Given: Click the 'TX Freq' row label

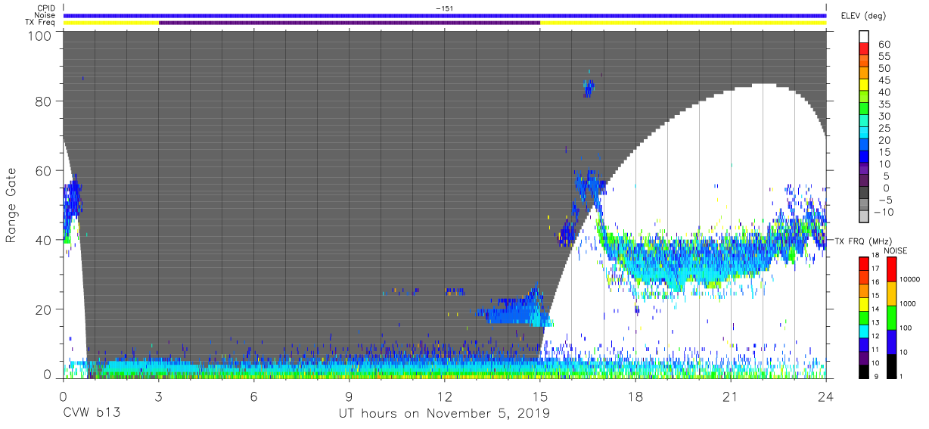Looking at the screenshot, I should click(39, 22).
